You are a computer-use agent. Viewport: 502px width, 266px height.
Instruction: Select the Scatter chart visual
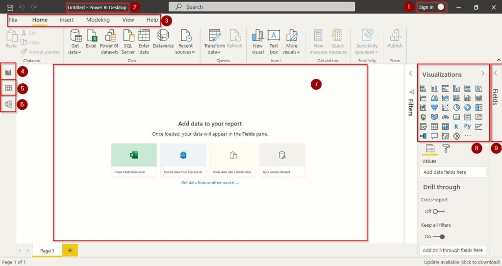pyautogui.click(x=445, y=108)
